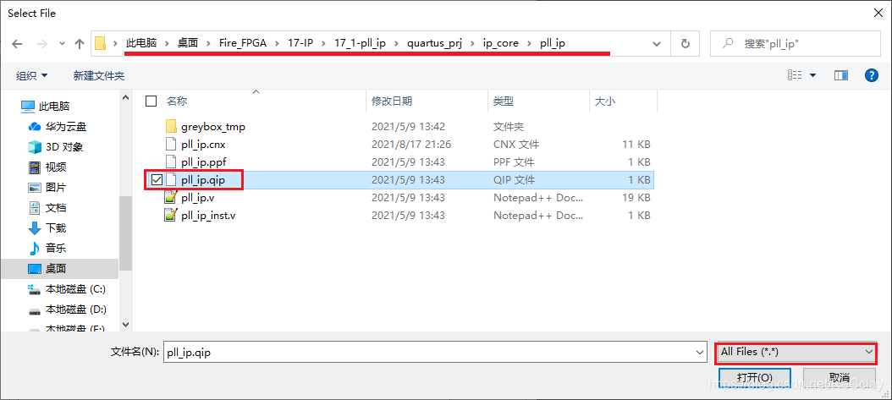Go back using the back arrow
This screenshot has width=892, height=400.
(x=17, y=44)
